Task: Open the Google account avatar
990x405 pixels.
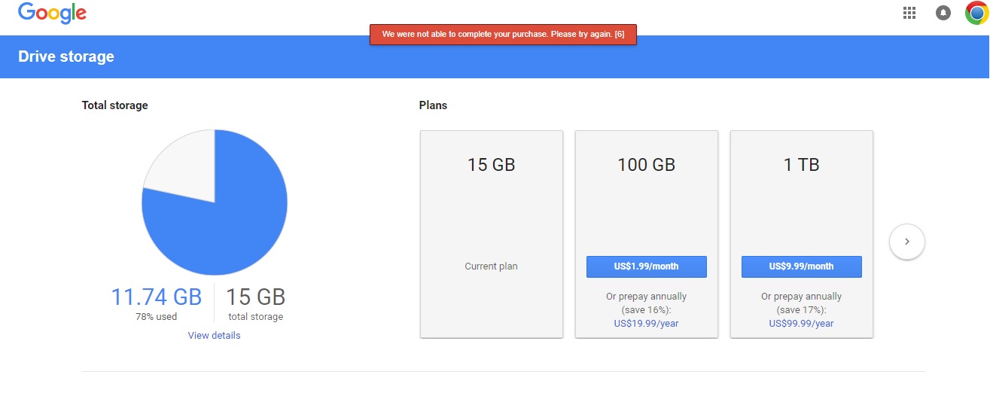Action: [976, 13]
